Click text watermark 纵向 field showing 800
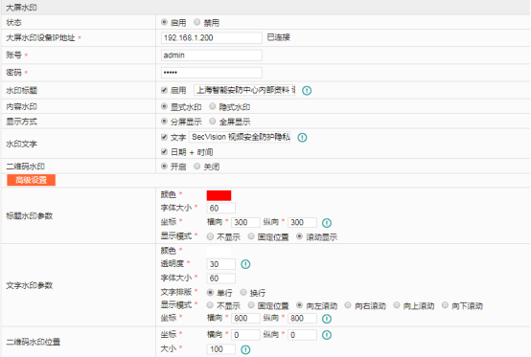 click(303, 319)
